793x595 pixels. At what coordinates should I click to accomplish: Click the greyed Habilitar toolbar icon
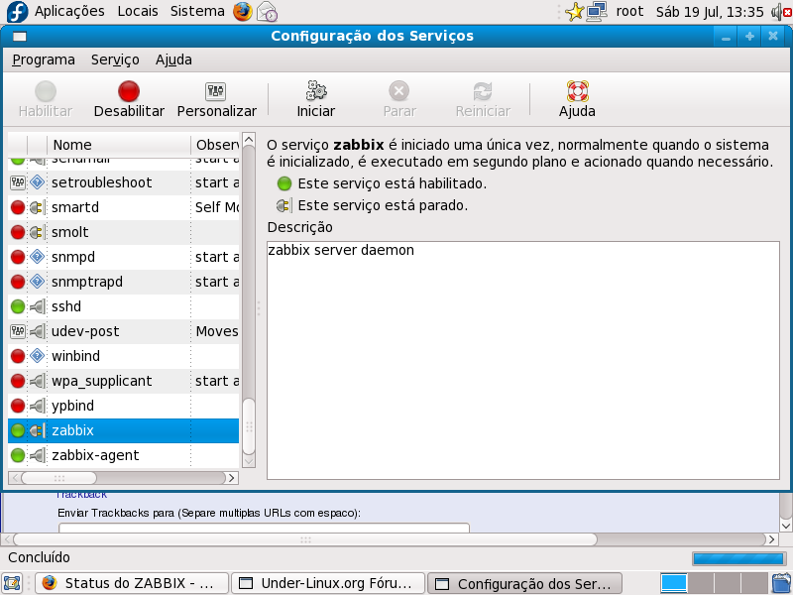46,91
